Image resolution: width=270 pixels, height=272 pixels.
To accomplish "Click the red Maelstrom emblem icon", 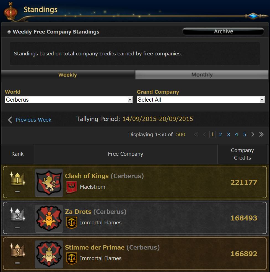I will (72, 187).
